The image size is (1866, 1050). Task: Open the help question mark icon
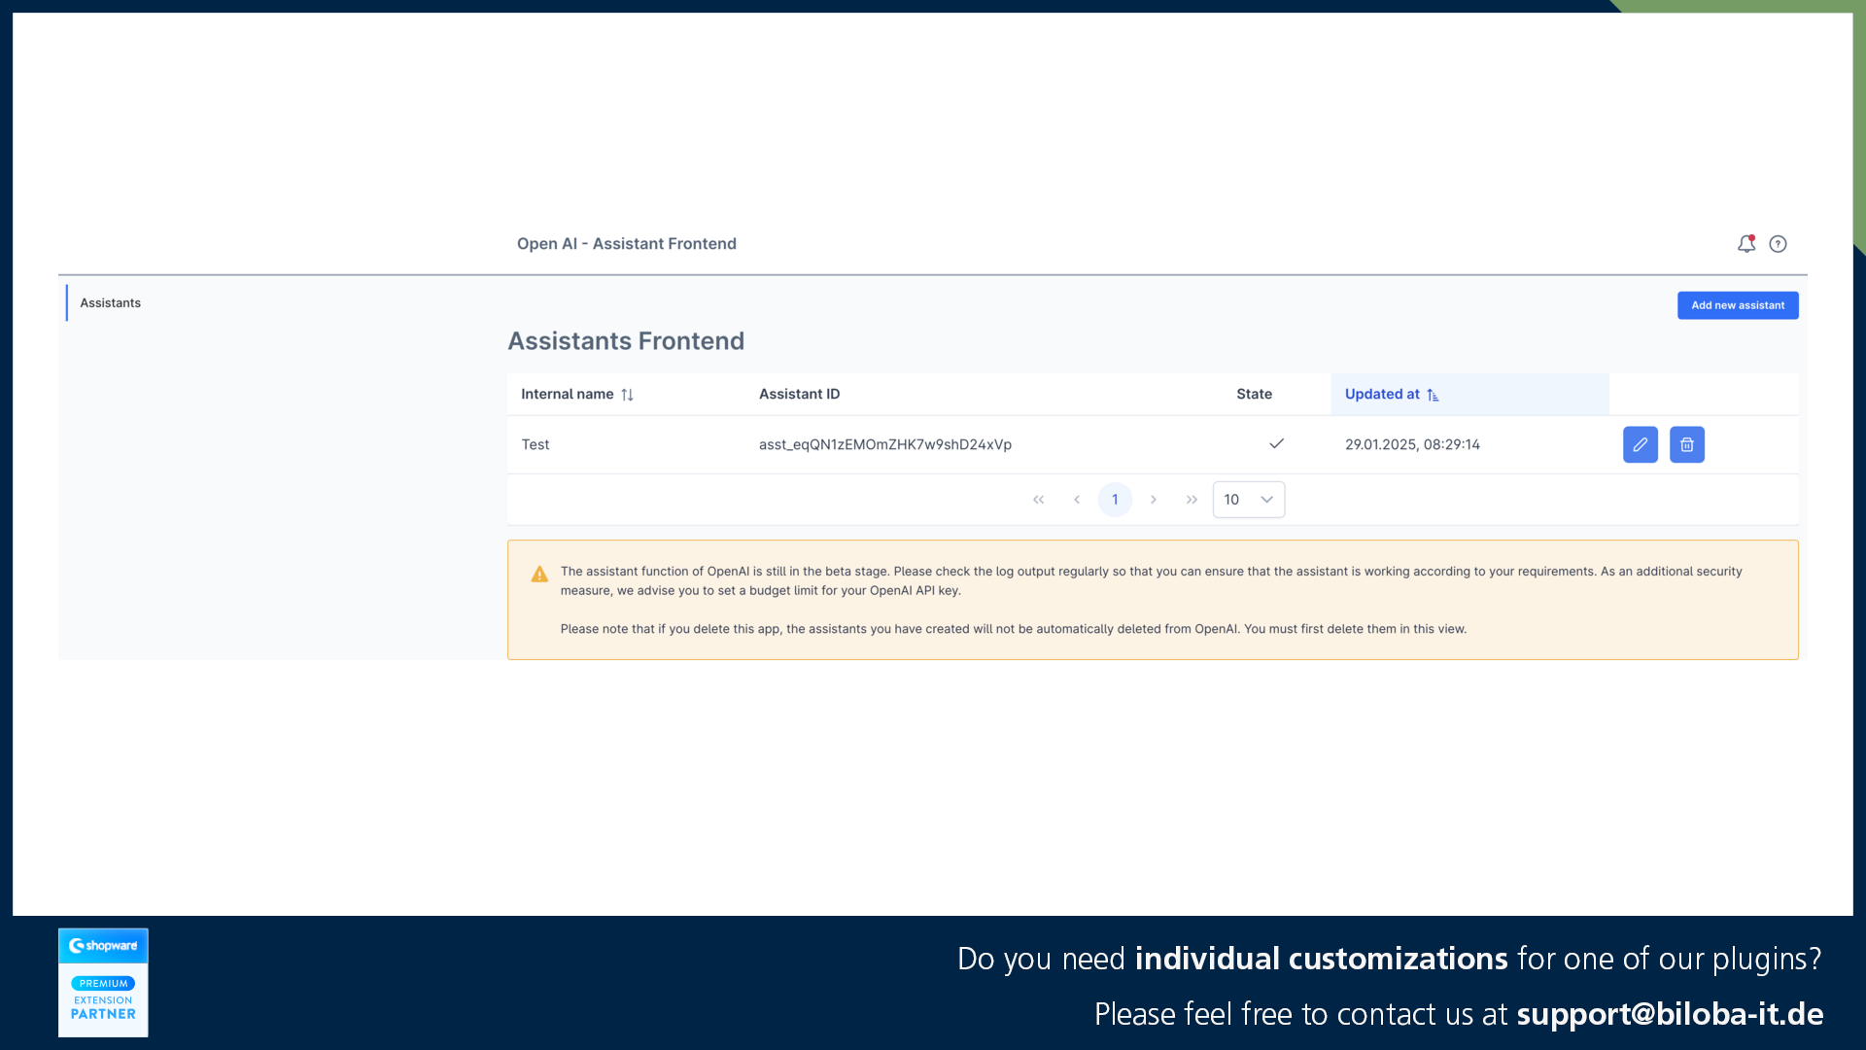click(1778, 244)
